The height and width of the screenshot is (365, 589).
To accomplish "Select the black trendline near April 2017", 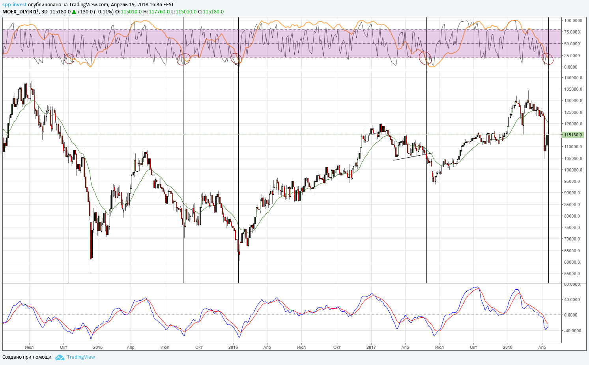I will point(413,156).
